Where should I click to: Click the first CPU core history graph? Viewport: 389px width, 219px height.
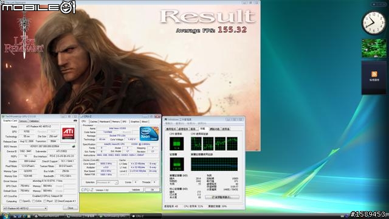pos(196,144)
